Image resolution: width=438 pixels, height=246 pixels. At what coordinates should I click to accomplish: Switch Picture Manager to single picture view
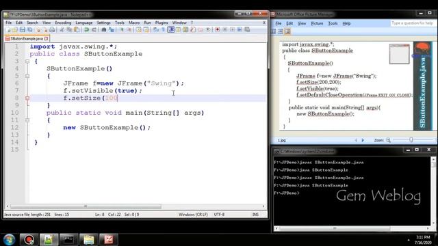pos(287,31)
